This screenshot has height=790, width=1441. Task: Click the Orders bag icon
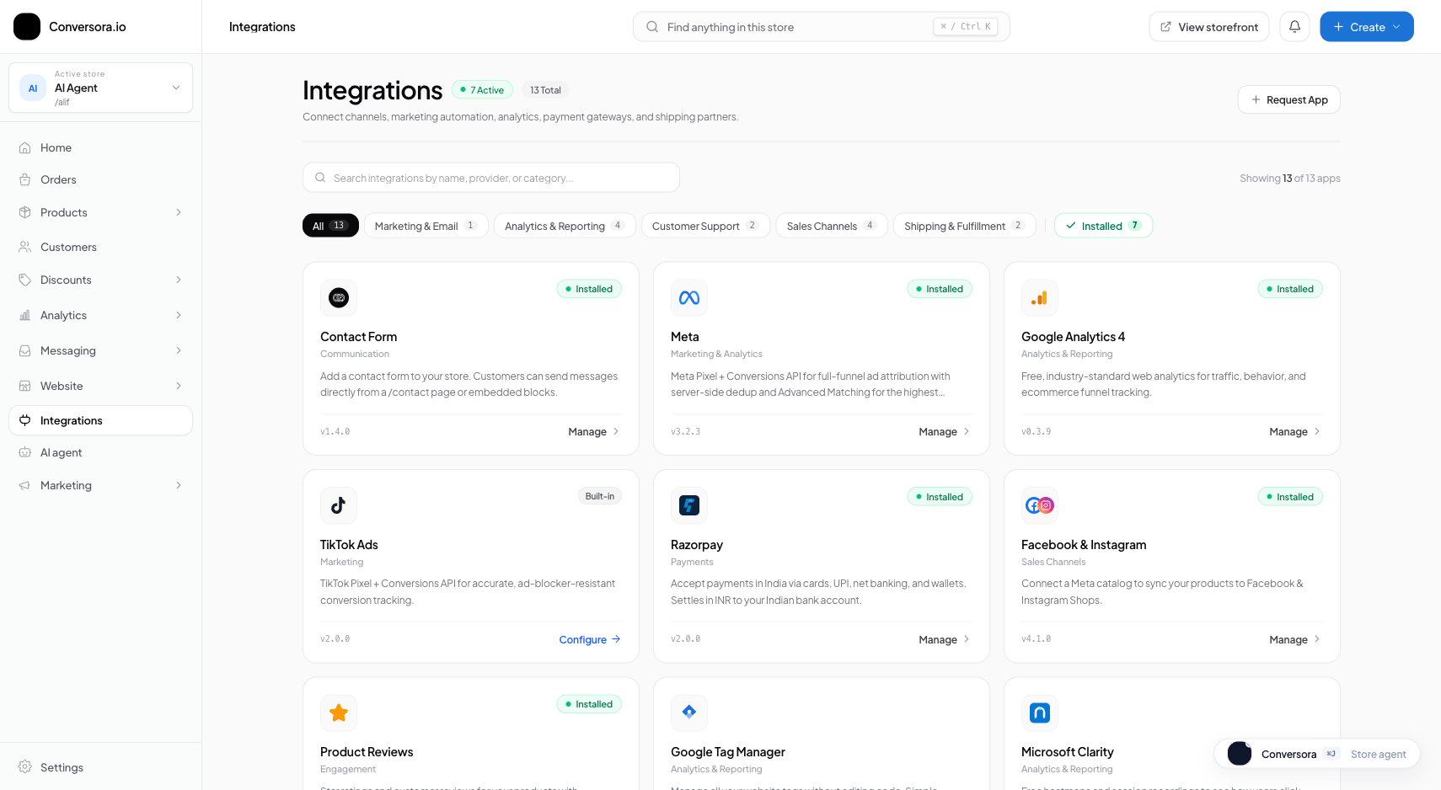tap(25, 179)
